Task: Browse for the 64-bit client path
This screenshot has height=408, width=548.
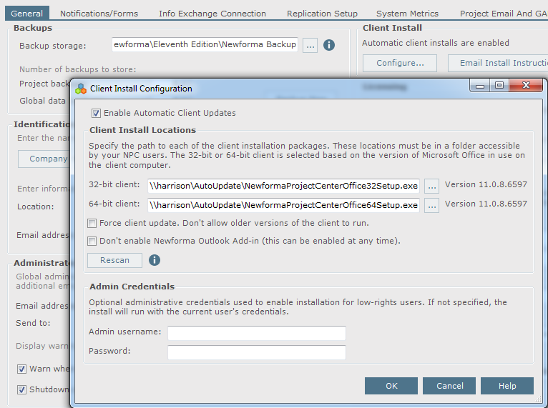Action: click(431, 205)
